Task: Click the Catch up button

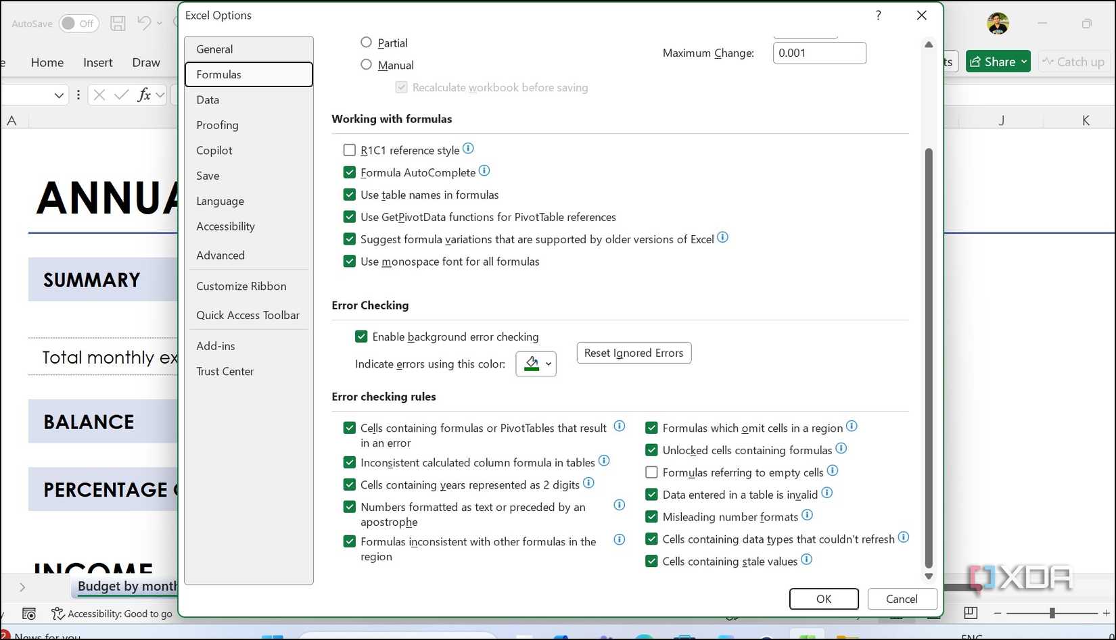Action: (x=1074, y=62)
